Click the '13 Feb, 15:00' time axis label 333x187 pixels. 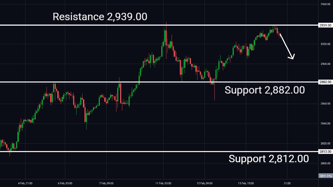(246, 183)
